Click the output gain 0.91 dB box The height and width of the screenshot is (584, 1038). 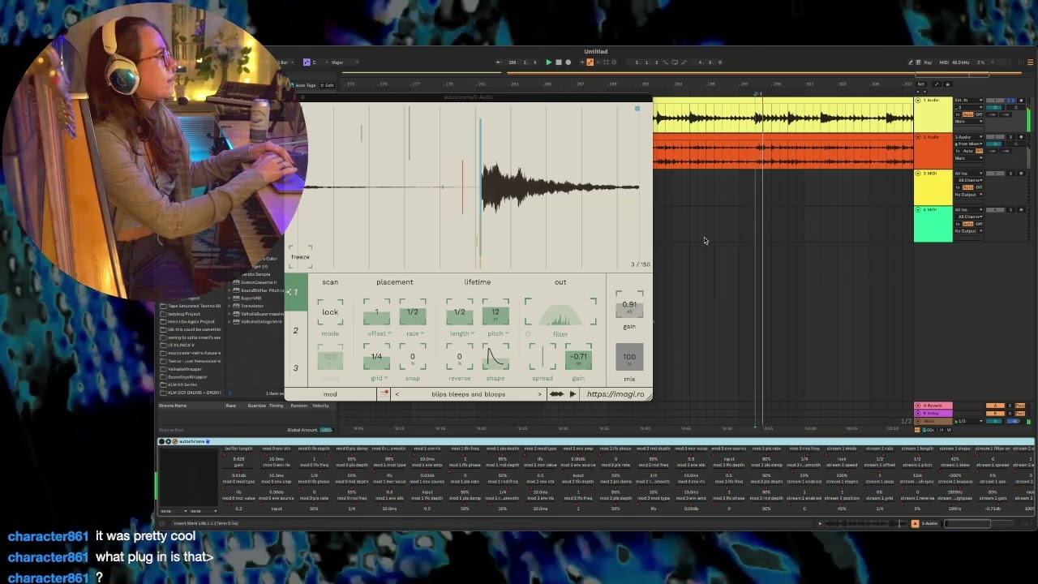(629, 306)
